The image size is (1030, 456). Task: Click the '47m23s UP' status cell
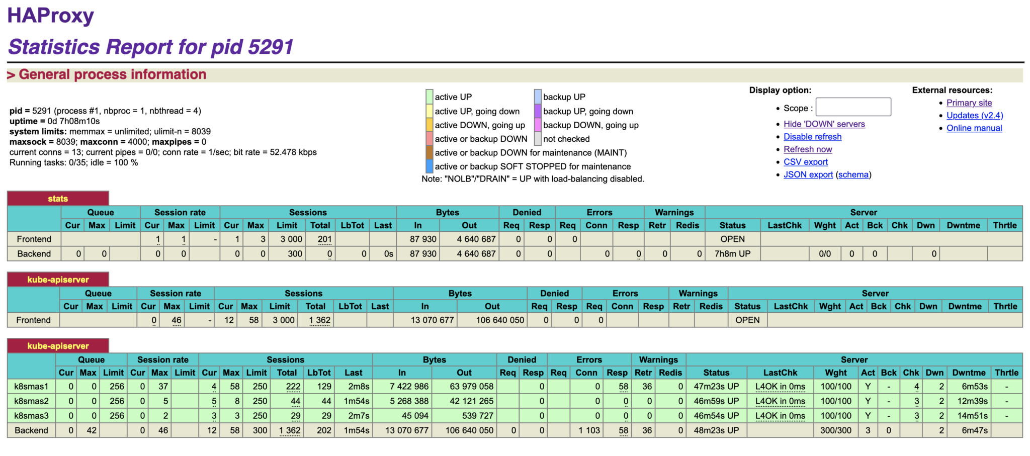(x=716, y=387)
